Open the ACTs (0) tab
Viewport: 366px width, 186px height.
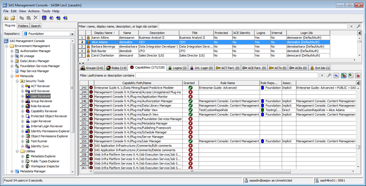[278, 68]
